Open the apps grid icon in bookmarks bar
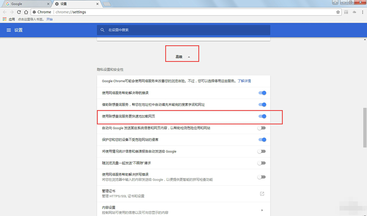The image size is (367, 216). [5, 19]
